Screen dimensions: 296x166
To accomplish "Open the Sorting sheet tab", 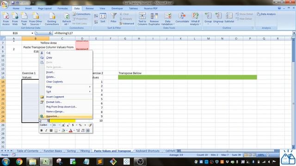I will point(71,151).
